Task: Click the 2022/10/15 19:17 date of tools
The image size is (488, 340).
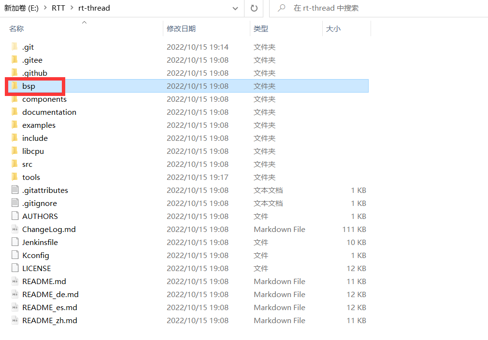Action: pos(198,177)
